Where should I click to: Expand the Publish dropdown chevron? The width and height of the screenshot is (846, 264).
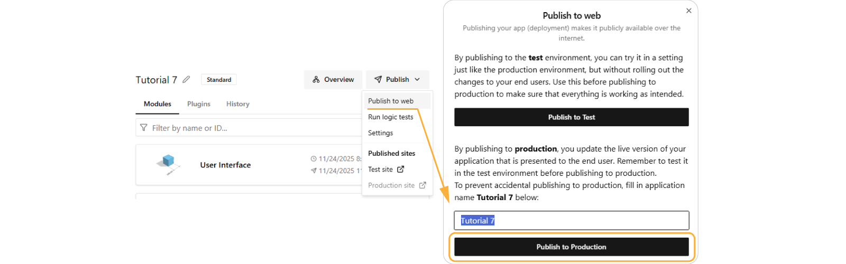coord(417,80)
